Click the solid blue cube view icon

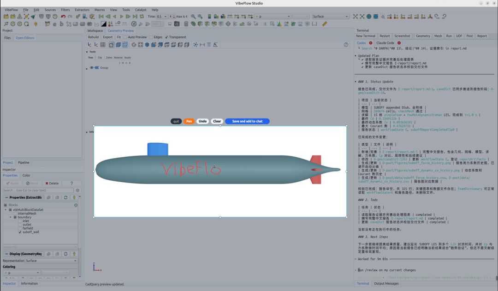point(147,45)
